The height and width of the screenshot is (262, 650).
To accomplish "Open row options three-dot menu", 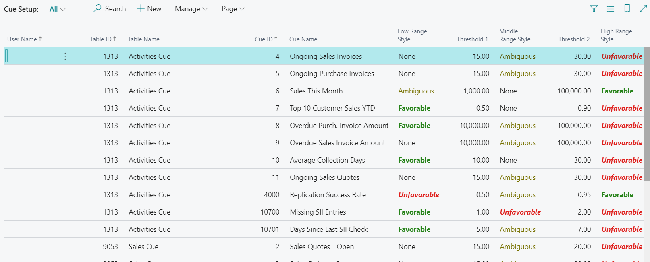I will [65, 56].
